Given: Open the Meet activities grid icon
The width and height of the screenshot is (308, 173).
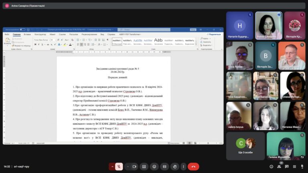Looking at the screenshot, I should click(294, 167).
